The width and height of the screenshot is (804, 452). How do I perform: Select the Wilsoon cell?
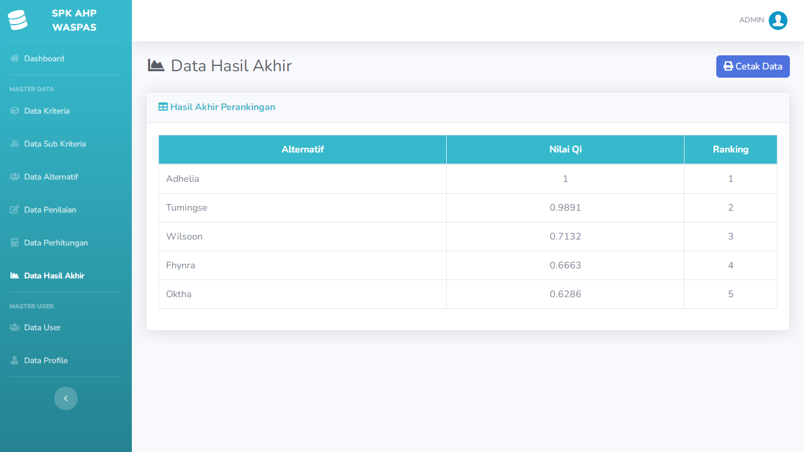click(303, 237)
